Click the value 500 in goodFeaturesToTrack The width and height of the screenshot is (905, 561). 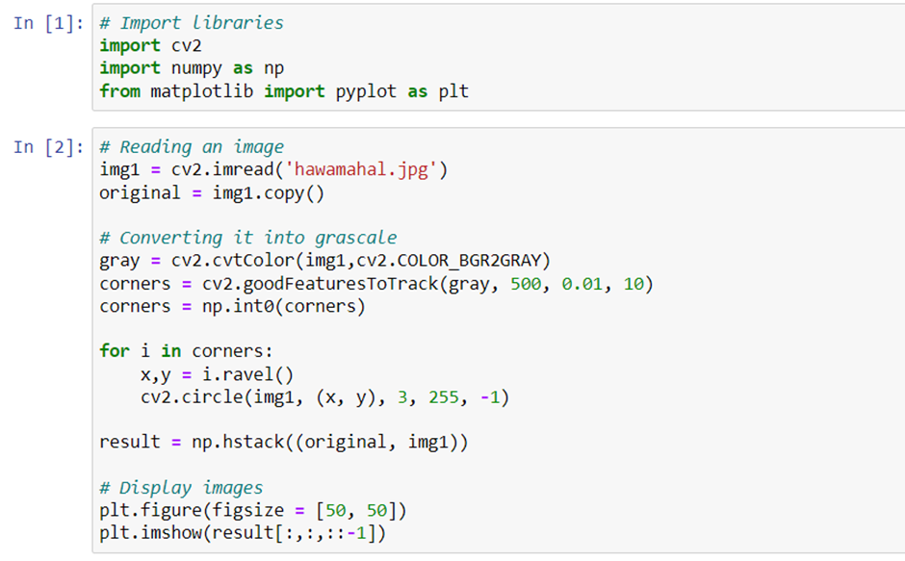click(x=526, y=284)
